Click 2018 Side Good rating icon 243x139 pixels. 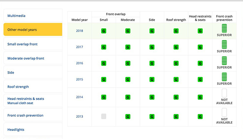coord(152,31)
